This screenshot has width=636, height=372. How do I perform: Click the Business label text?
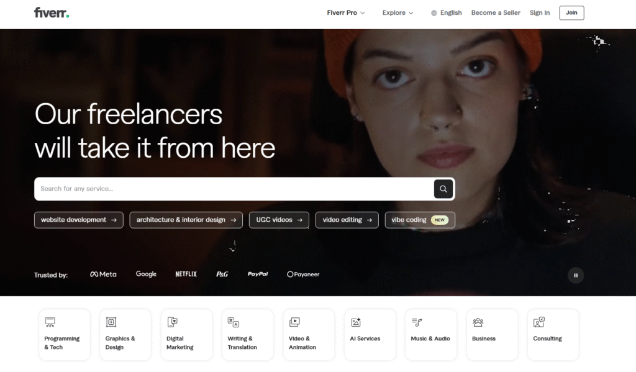[x=483, y=338]
